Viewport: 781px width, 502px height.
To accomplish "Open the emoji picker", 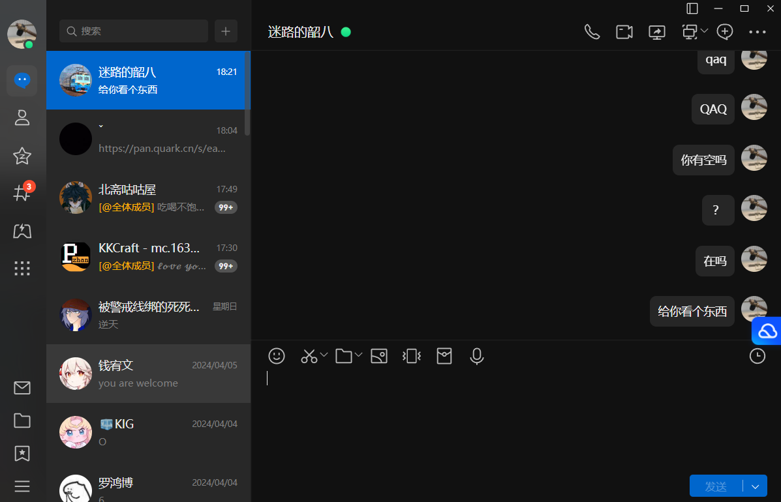I will 277,356.
